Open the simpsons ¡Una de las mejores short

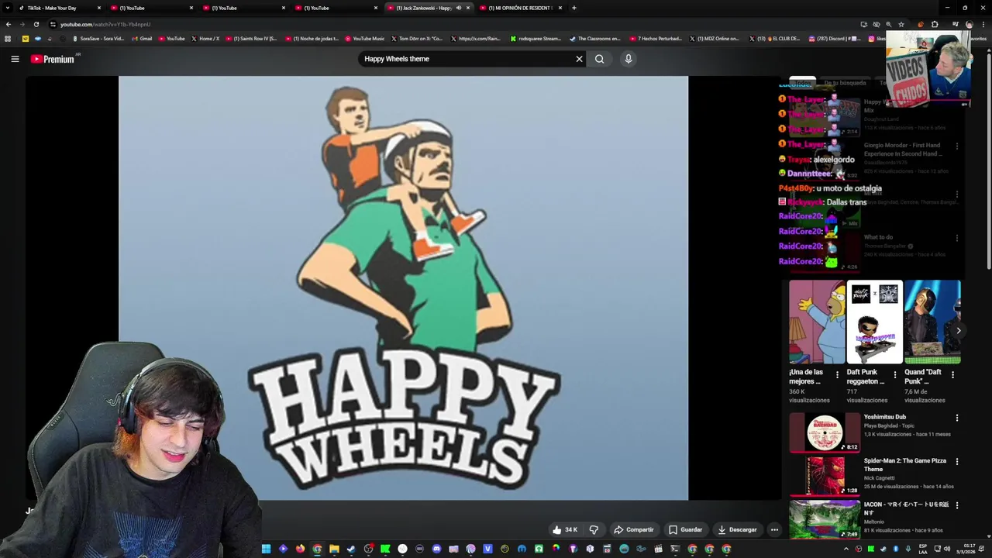click(817, 322)
